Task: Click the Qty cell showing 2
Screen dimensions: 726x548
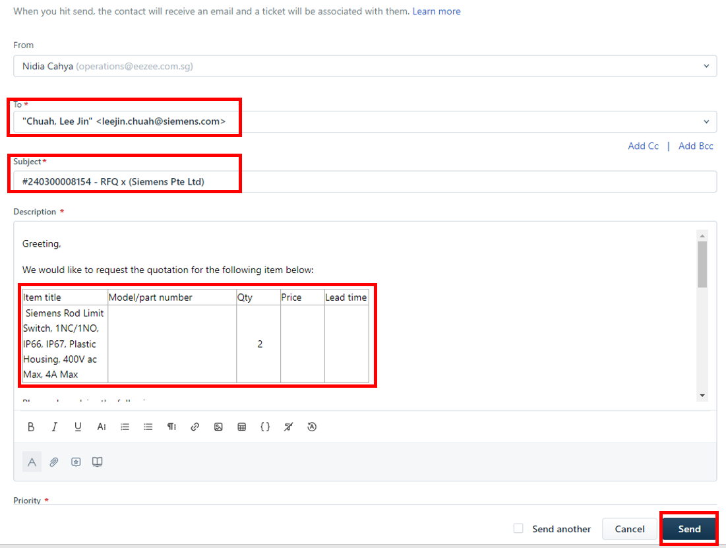Action: tap(260, 344)
